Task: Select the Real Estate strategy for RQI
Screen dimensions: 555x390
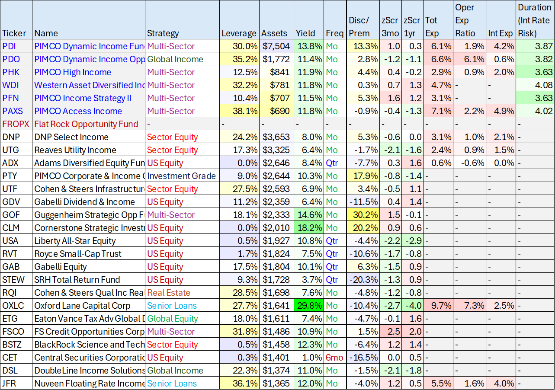Action: click(x=182, y=293)
